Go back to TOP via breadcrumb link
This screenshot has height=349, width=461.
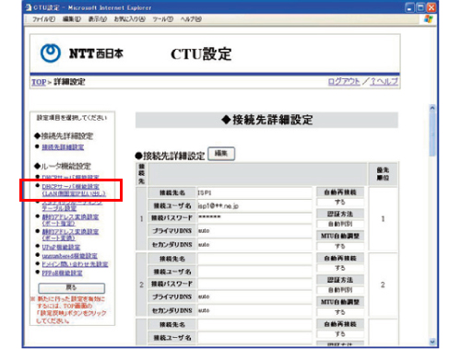[x=39, y=82]
